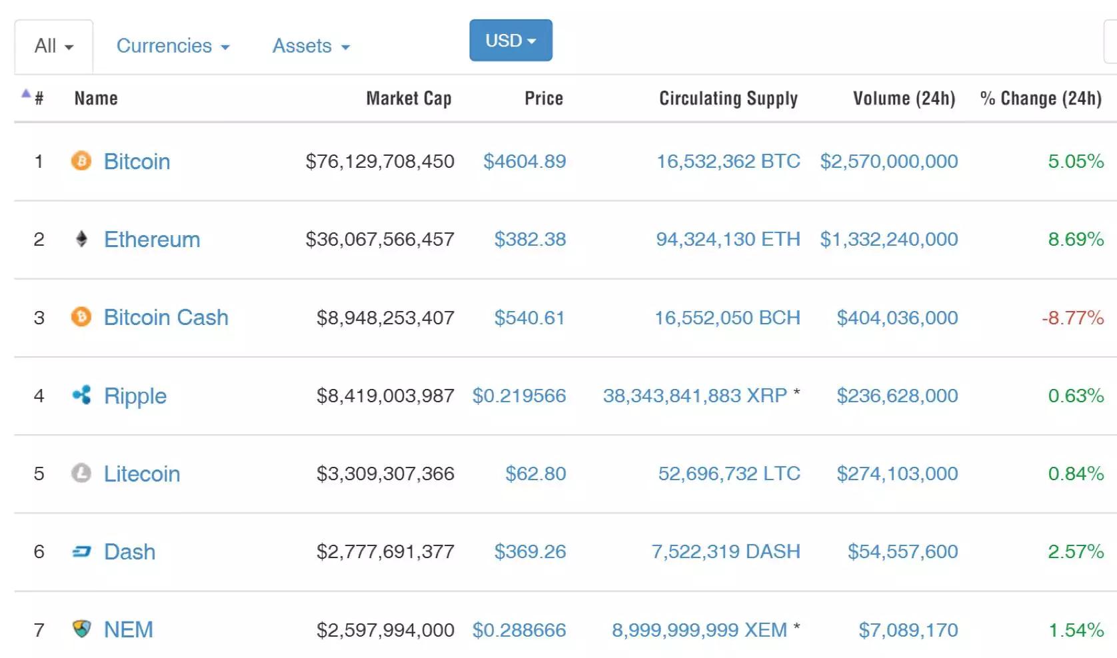Screen dimensions: 1117x658
Task: Sort by Market Cap column header
Action: [x=409, y=99]
